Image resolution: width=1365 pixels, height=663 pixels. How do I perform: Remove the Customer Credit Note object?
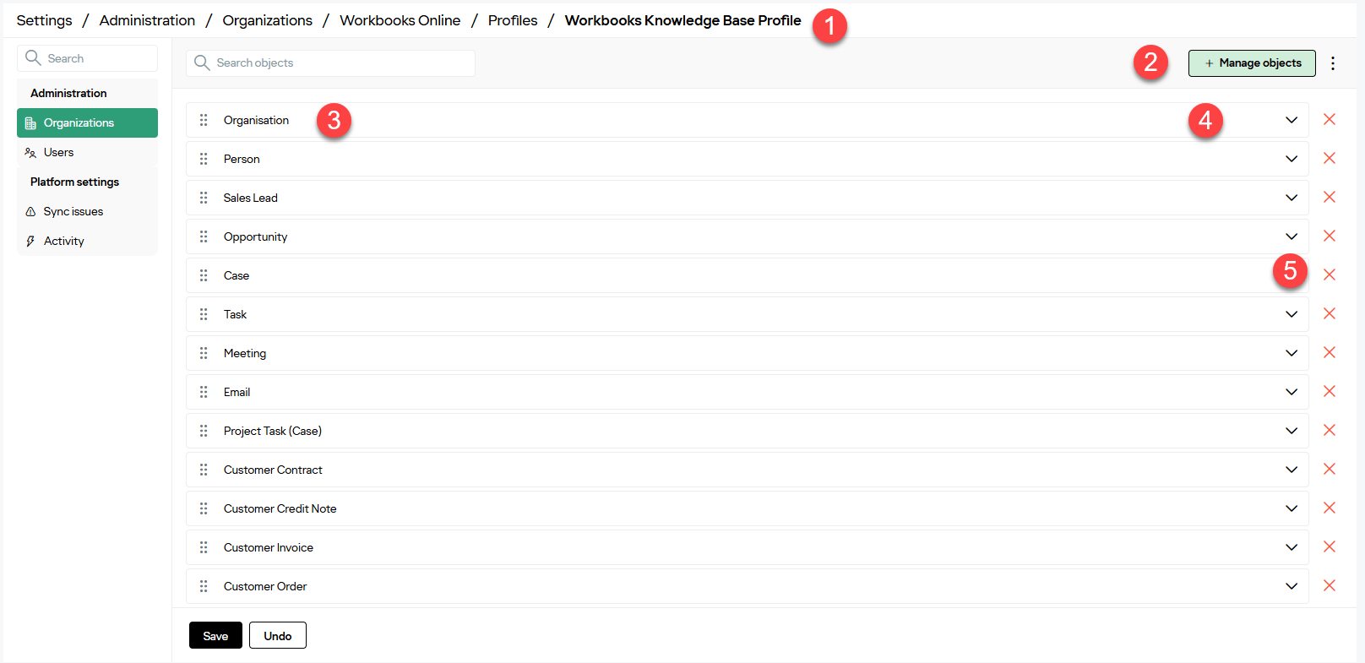coord(1330,508)
